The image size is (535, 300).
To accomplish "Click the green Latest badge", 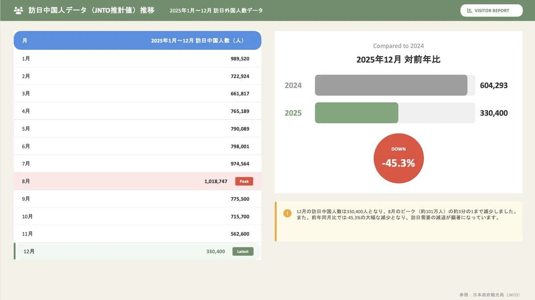I will point(243,251).
